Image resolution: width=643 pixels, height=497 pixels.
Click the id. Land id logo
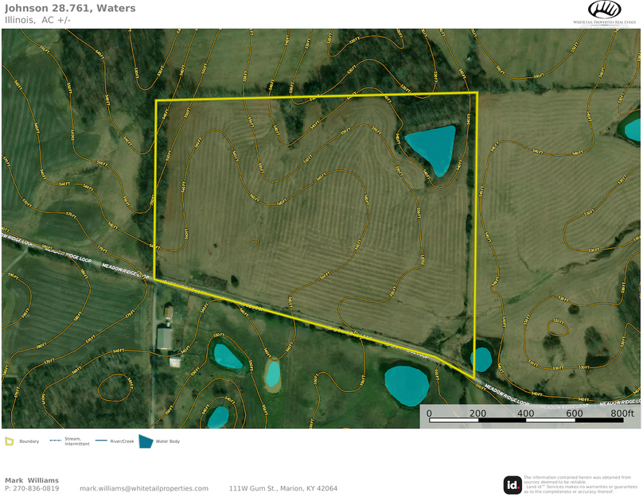click(x=512, y=484)
